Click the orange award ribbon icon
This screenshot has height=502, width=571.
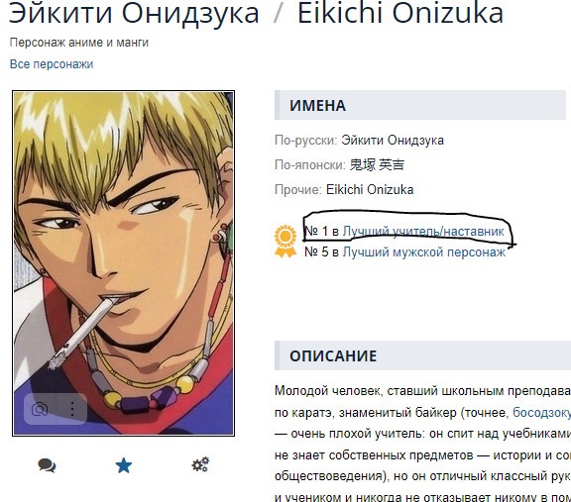pos(285,242)
